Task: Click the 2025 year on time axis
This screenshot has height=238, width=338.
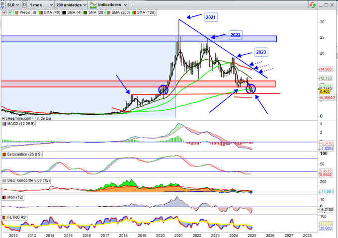Action: [x=252, y=236]
